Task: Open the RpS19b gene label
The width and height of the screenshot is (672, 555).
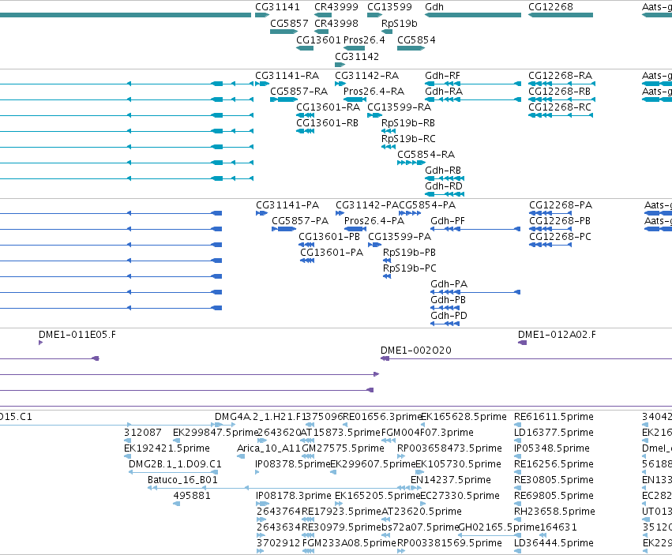Action: tap(399, 23)
